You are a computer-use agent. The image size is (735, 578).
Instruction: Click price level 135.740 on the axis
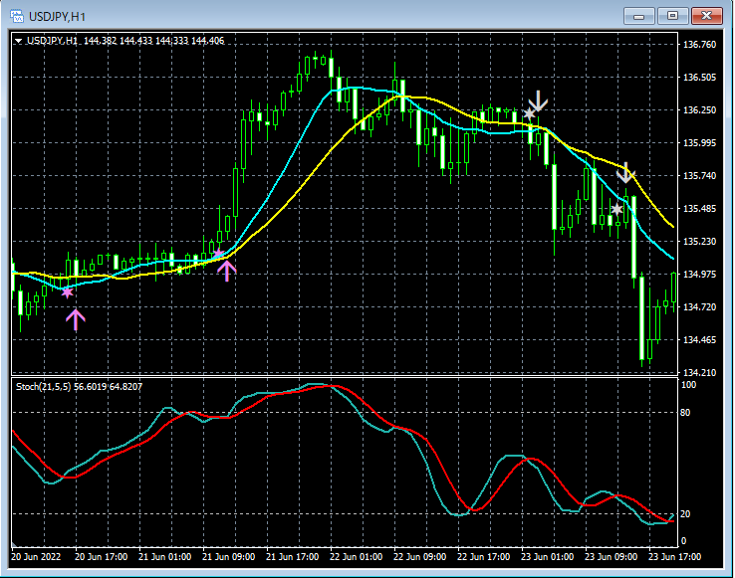pos(700,176)
